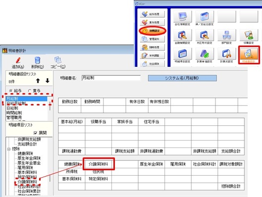Screen dimensions: 262x197
Task: Click the 住宅手当 cell
Action: (152, 122)
